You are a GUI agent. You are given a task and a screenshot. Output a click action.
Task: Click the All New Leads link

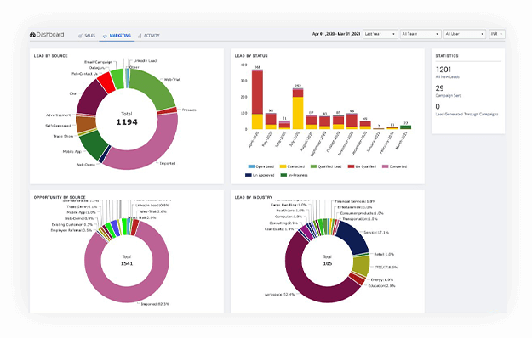coord(447,77)
